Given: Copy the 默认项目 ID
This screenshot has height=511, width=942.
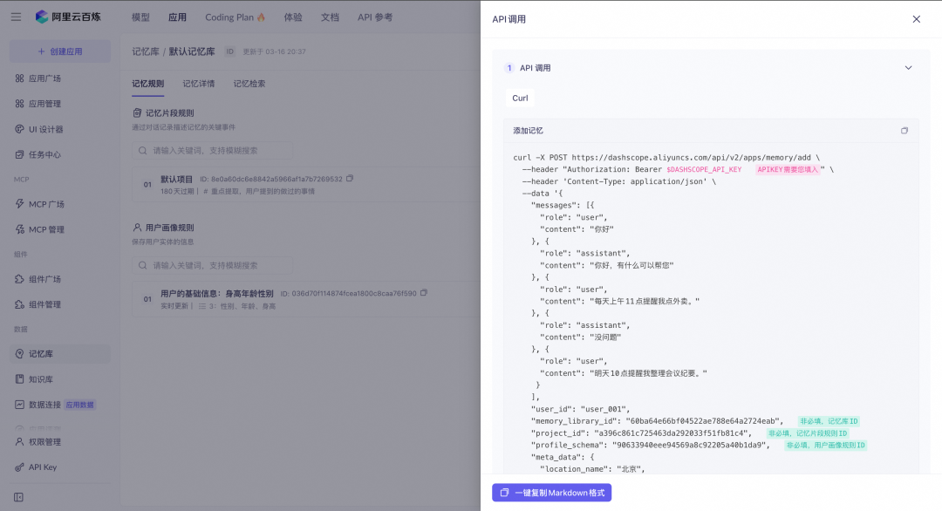Looking at the screenshot, I should click(350, 179).
